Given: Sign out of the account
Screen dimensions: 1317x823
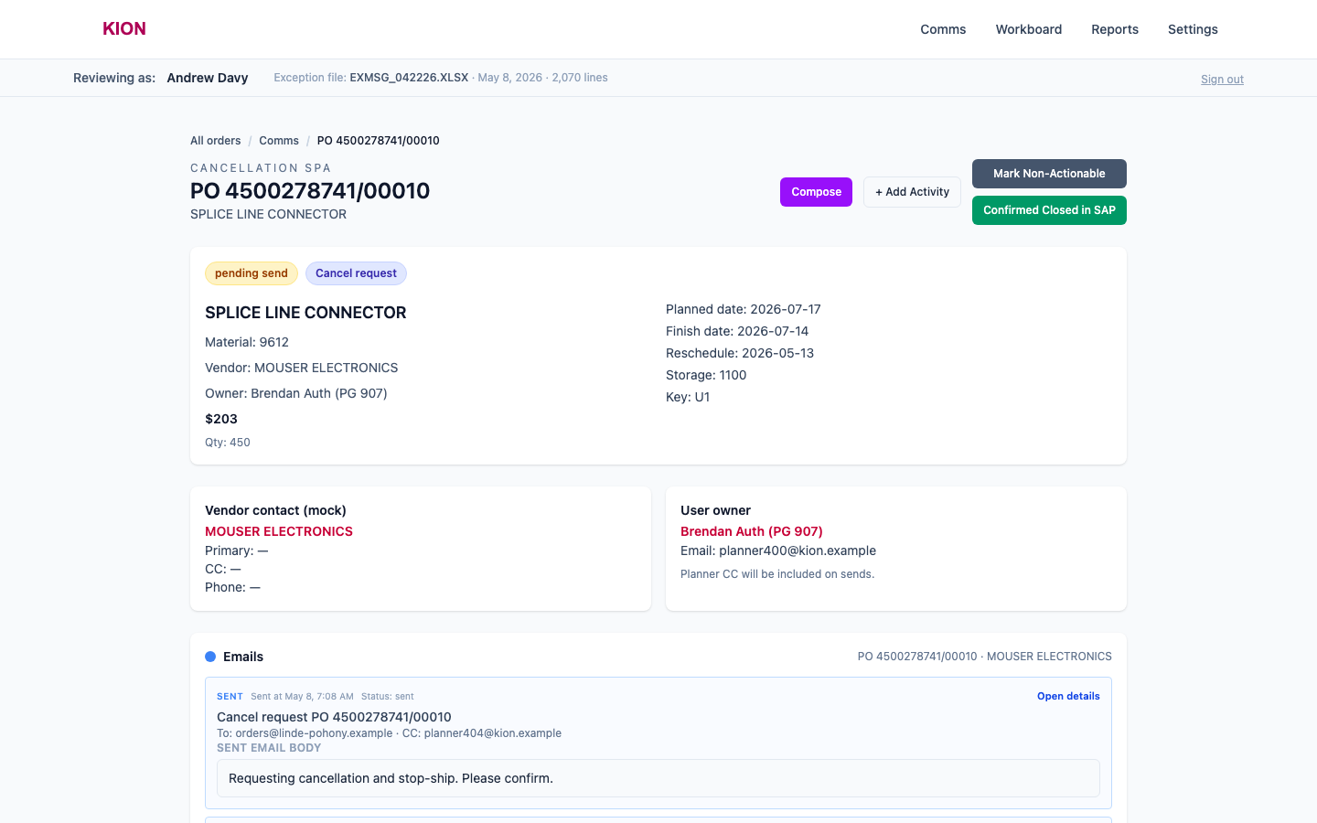Looking at the screenshot, I should 1222,80.
